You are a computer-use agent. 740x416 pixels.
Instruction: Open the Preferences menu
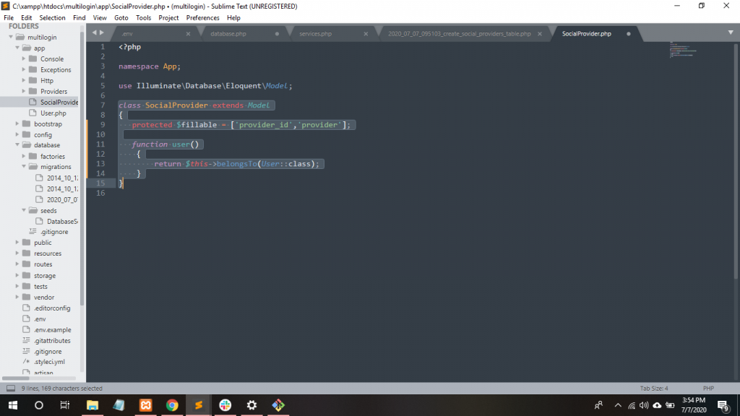203,18
